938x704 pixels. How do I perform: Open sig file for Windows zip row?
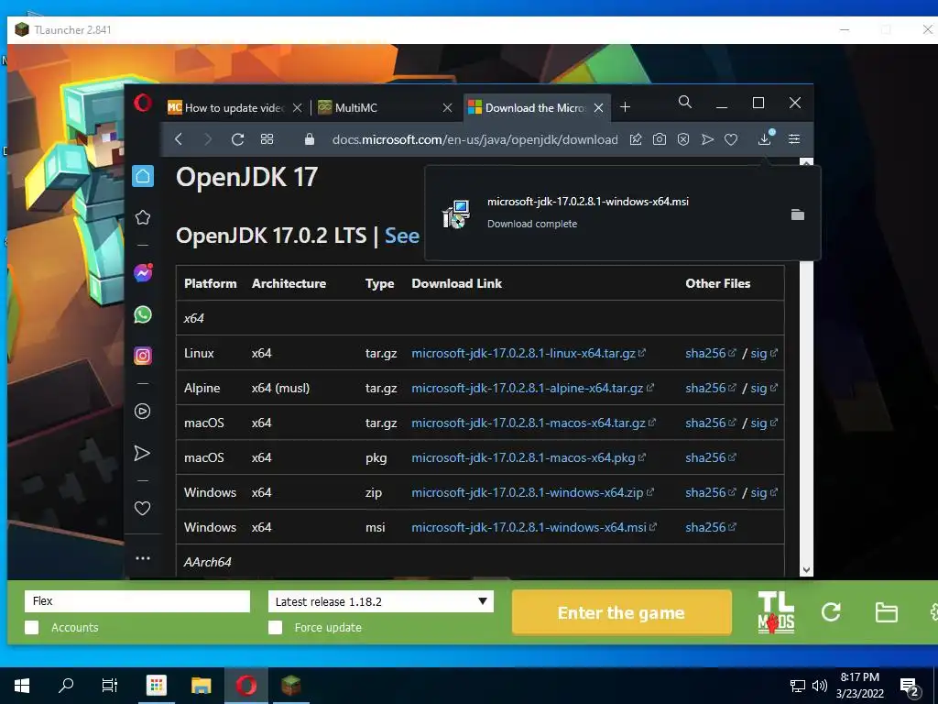tap(764, 492)
